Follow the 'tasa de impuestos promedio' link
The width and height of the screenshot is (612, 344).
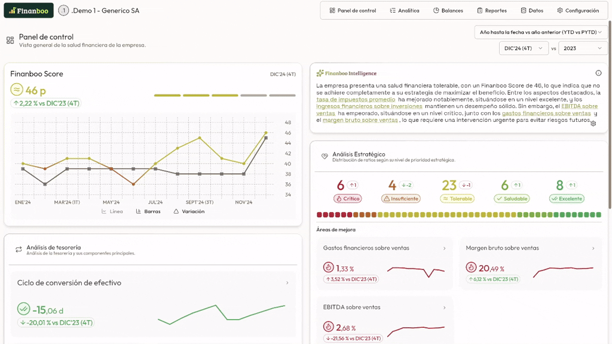(x=356, y=100)
